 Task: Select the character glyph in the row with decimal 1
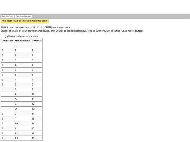click(x=2, y=50)
